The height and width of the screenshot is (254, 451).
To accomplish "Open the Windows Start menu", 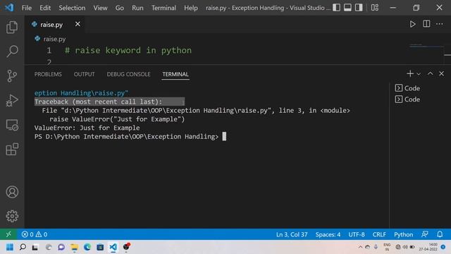I will [10, 247].
